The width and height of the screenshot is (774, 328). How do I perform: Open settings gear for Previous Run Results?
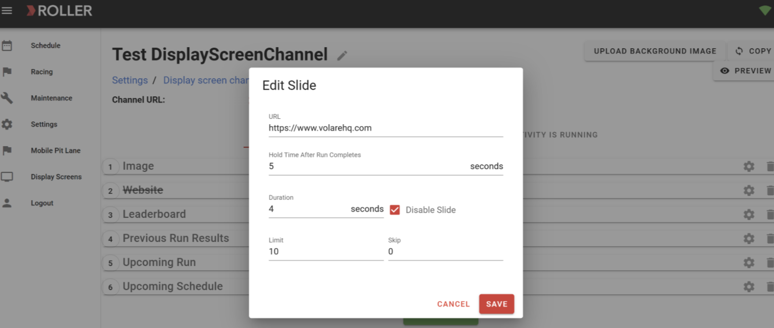click(749, 239)
